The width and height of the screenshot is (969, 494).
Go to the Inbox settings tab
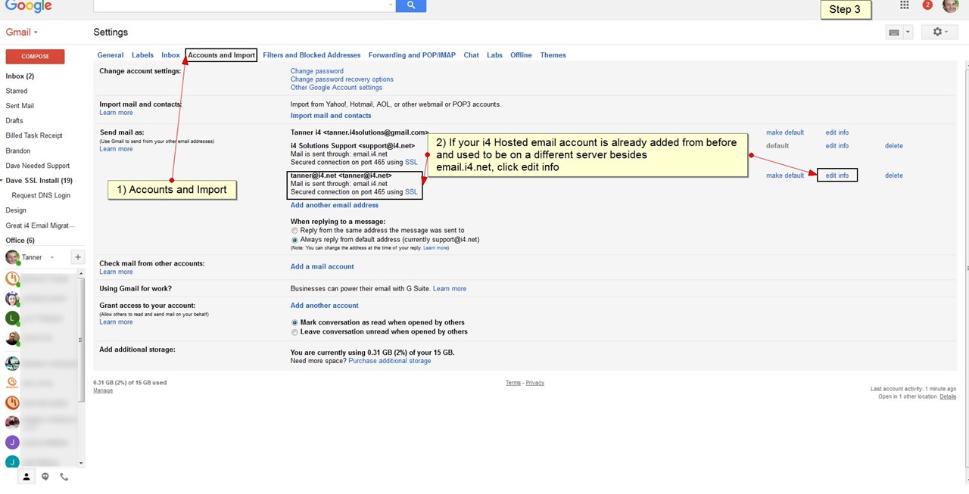[170, 55]
